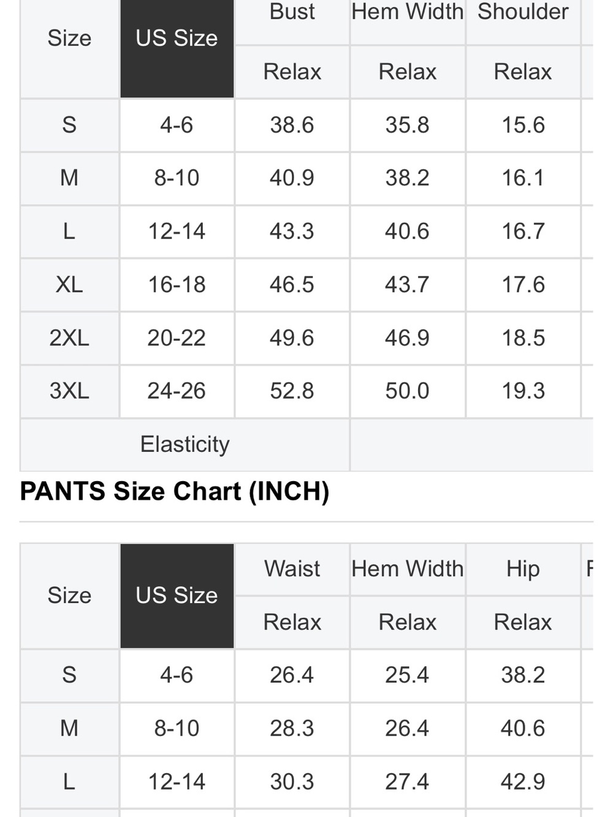Click the Shoulder column header
Viewport: 613px width, 817px height.
coord(523,12)
